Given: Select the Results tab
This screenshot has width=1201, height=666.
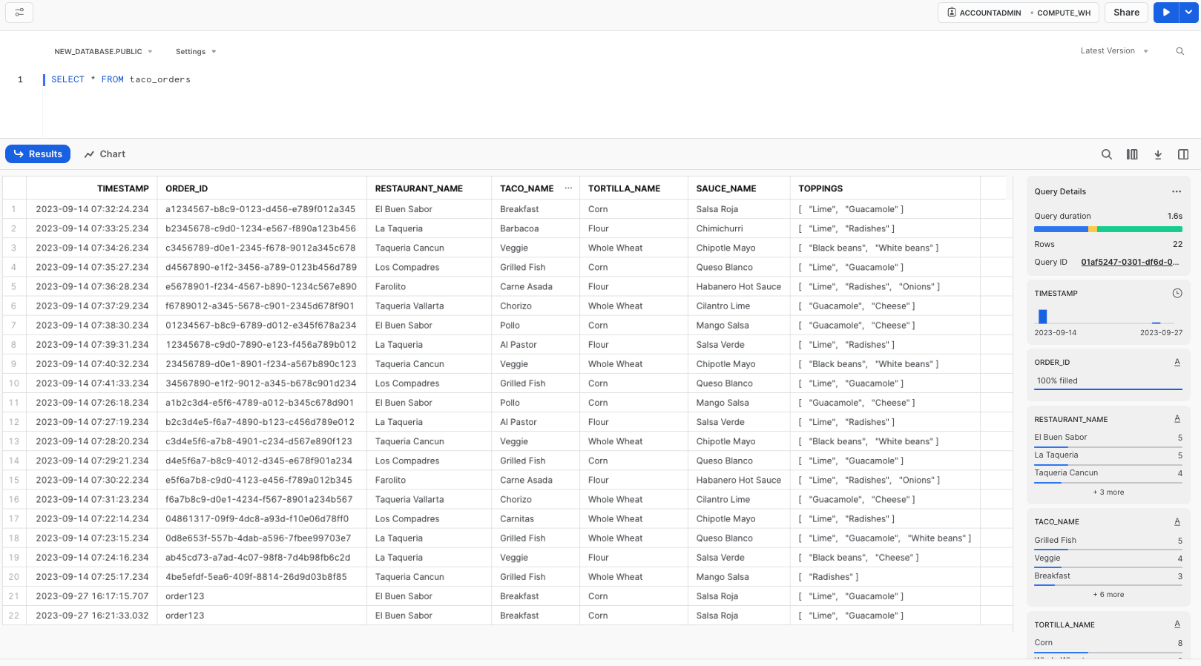Looking at the screenshot, I should pyautogui.click(x=38, y=154).
